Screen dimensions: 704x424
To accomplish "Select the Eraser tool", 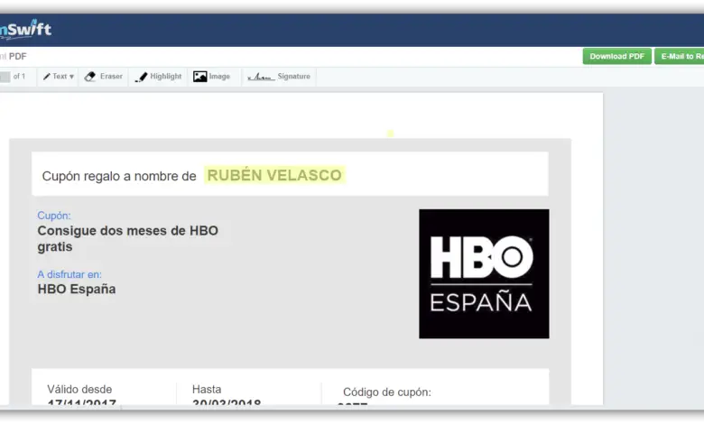I will pos(104,77).
